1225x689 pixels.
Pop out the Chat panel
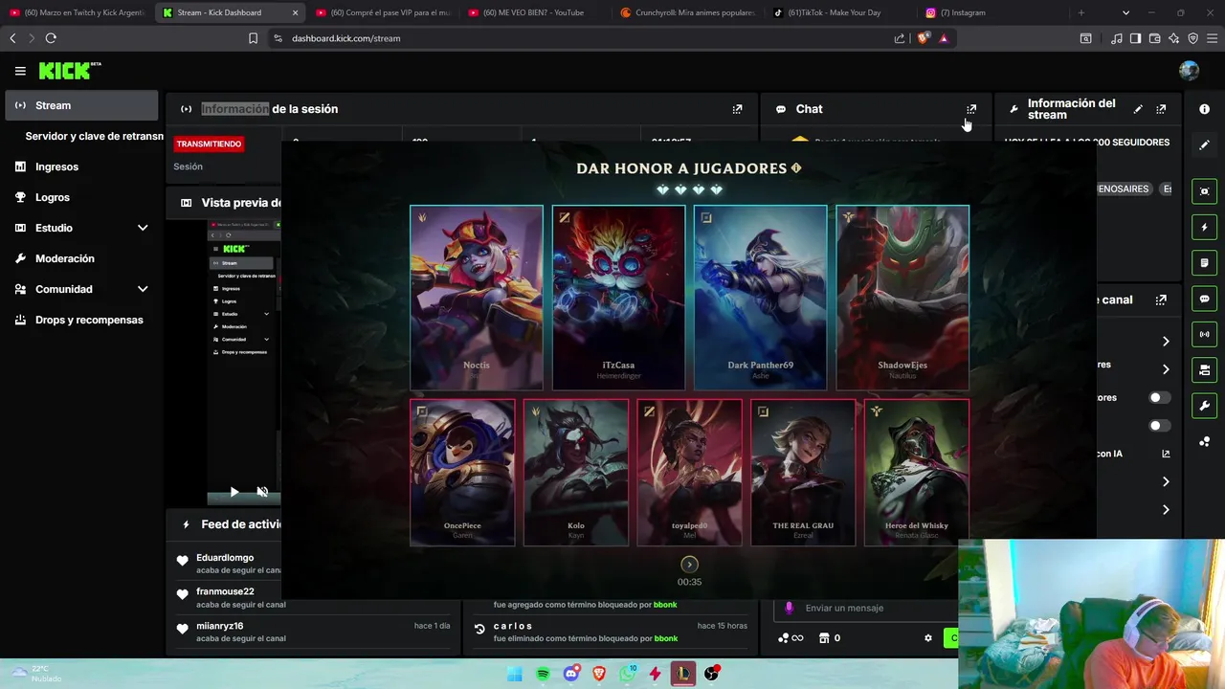[971, 109]
